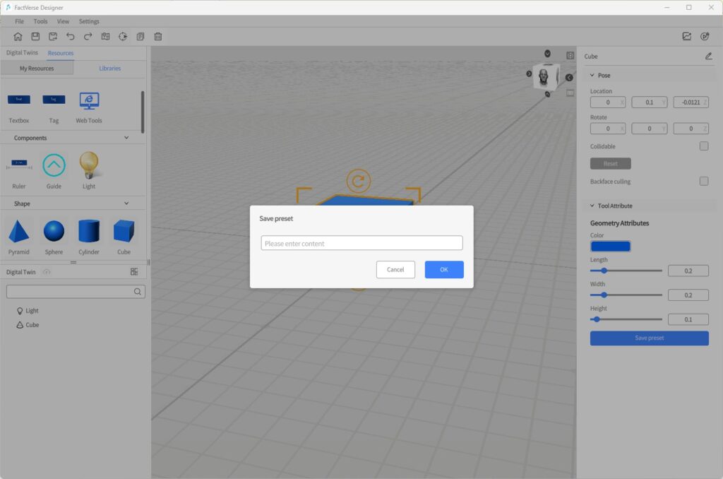Click the preset name input field
Screen dimensions: 723x479
click(x=361, y=244)
